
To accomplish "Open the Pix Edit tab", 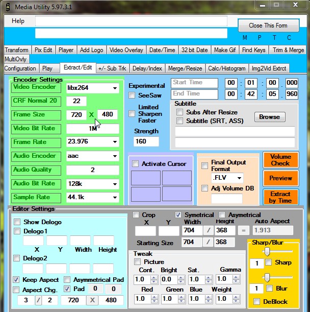I will (43, 50).
